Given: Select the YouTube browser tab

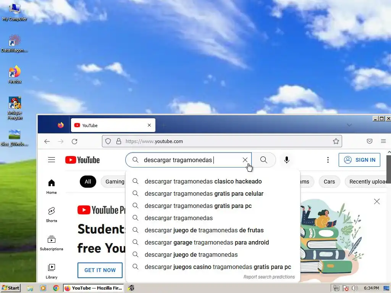Looking at the screenshot, I should (113, 125).
